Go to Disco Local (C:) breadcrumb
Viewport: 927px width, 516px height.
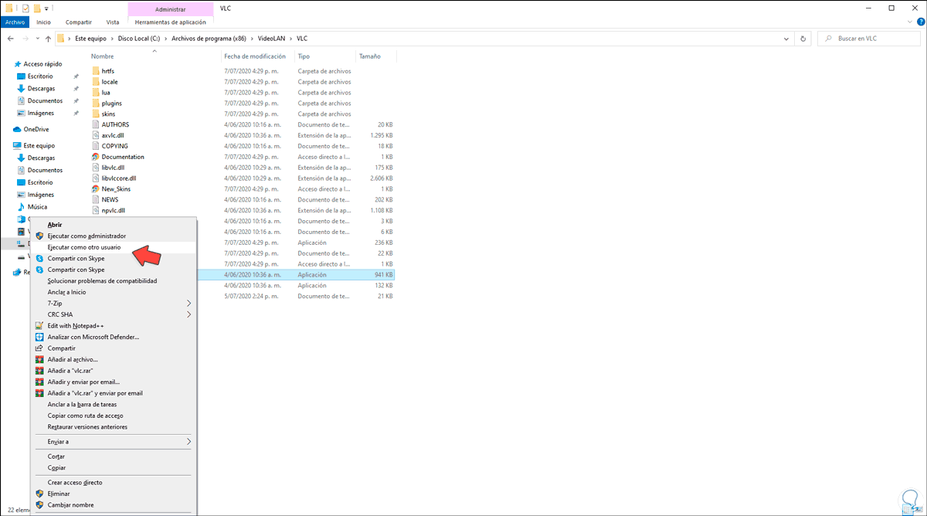139,39
